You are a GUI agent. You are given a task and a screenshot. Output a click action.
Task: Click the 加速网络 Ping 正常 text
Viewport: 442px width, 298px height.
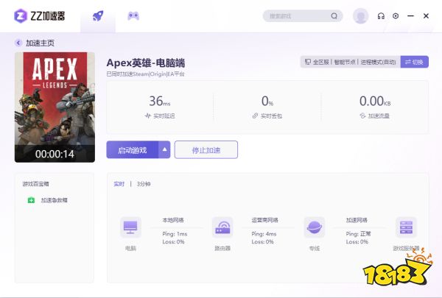[359, 234]
